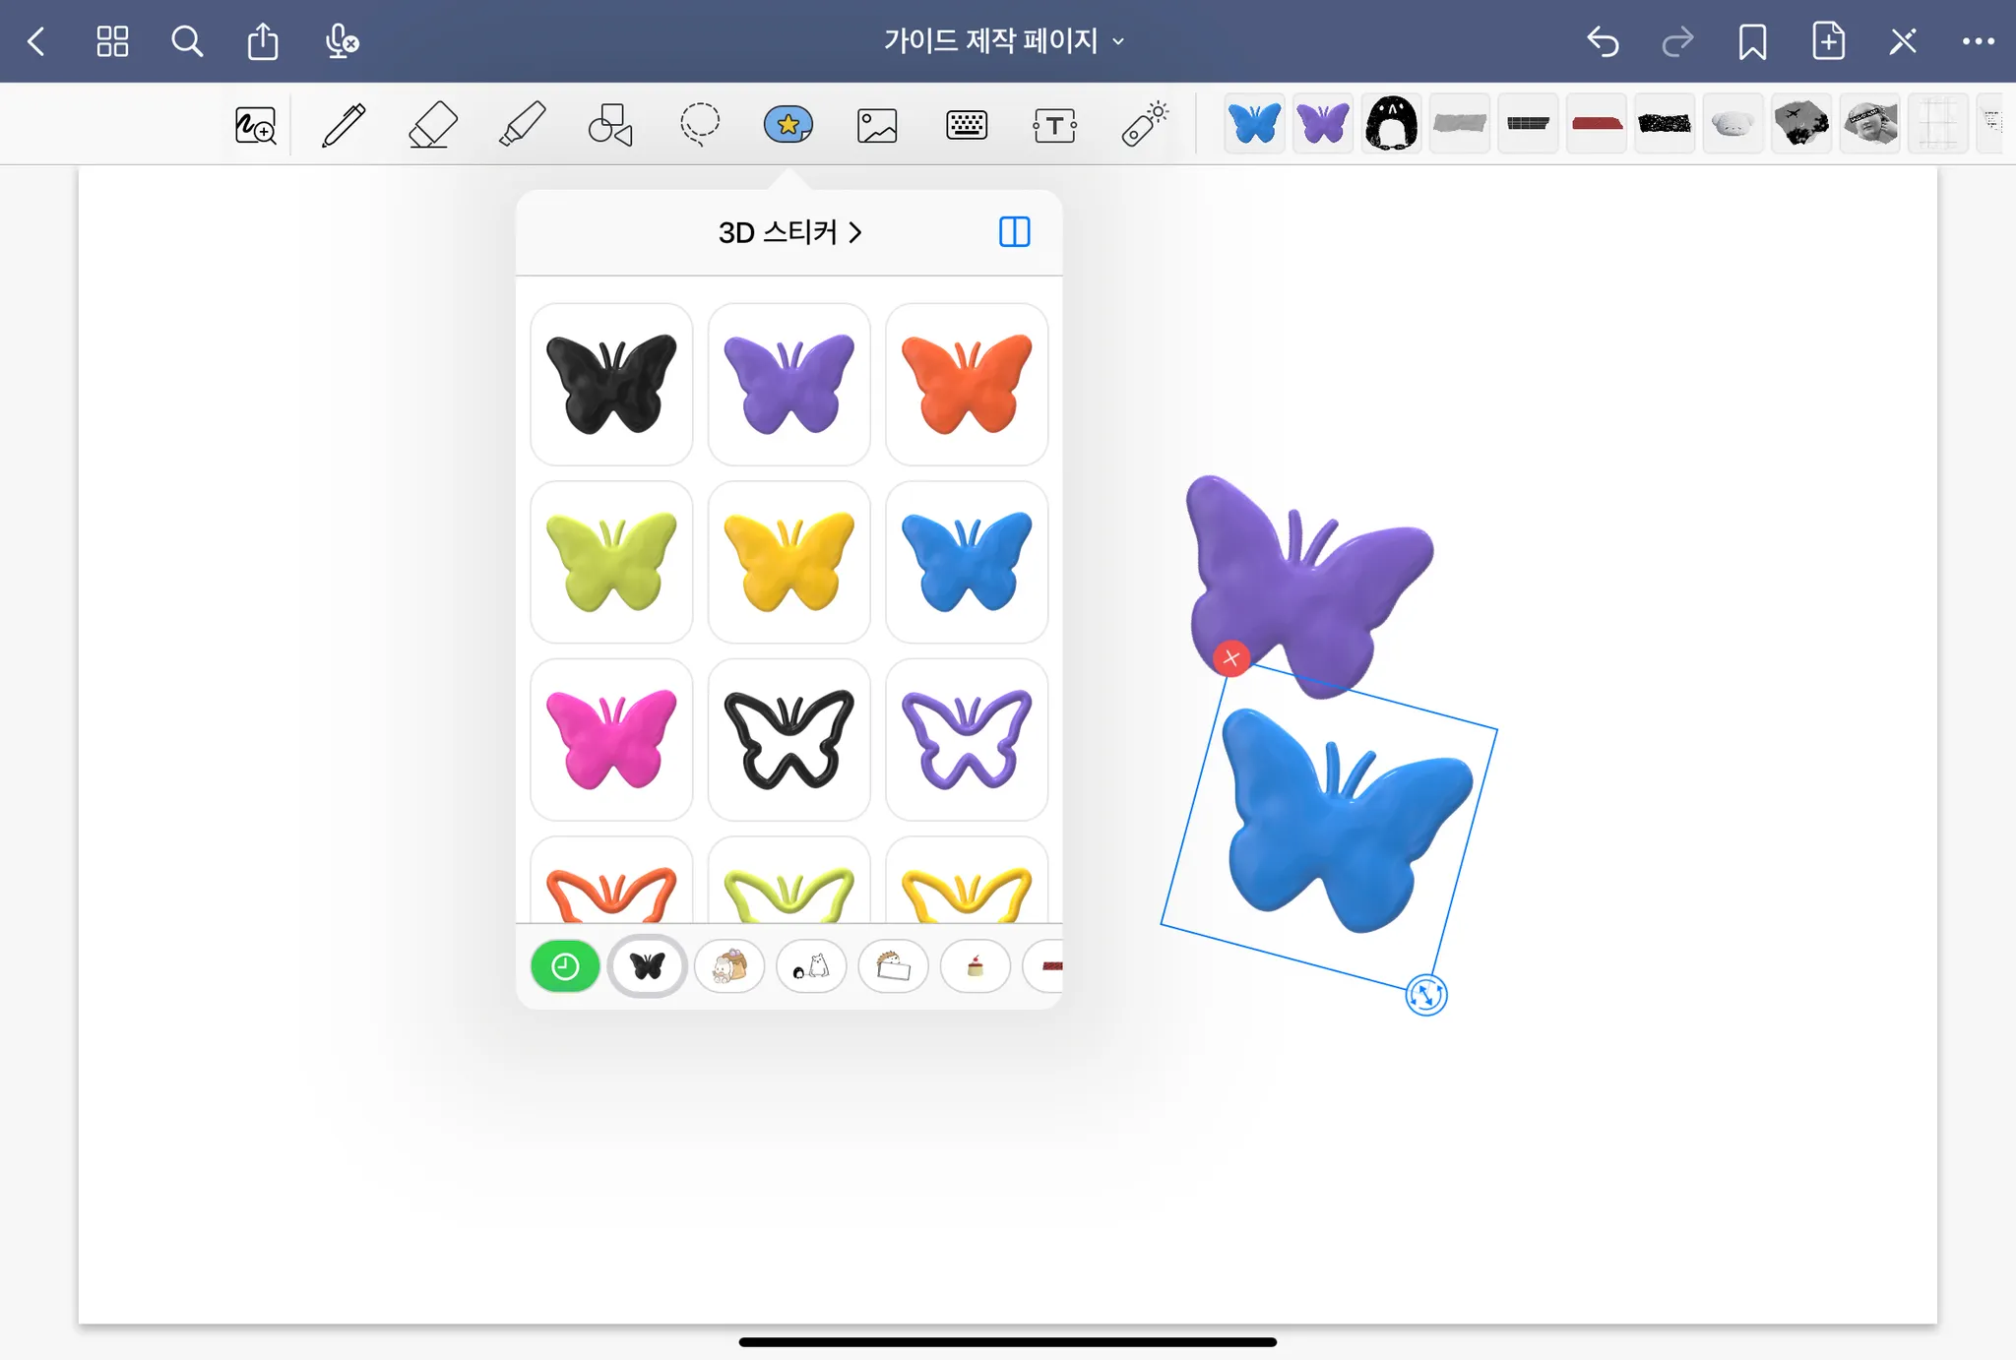
Task: Select the Lasso tool
Action: click(x=700, y=125)
